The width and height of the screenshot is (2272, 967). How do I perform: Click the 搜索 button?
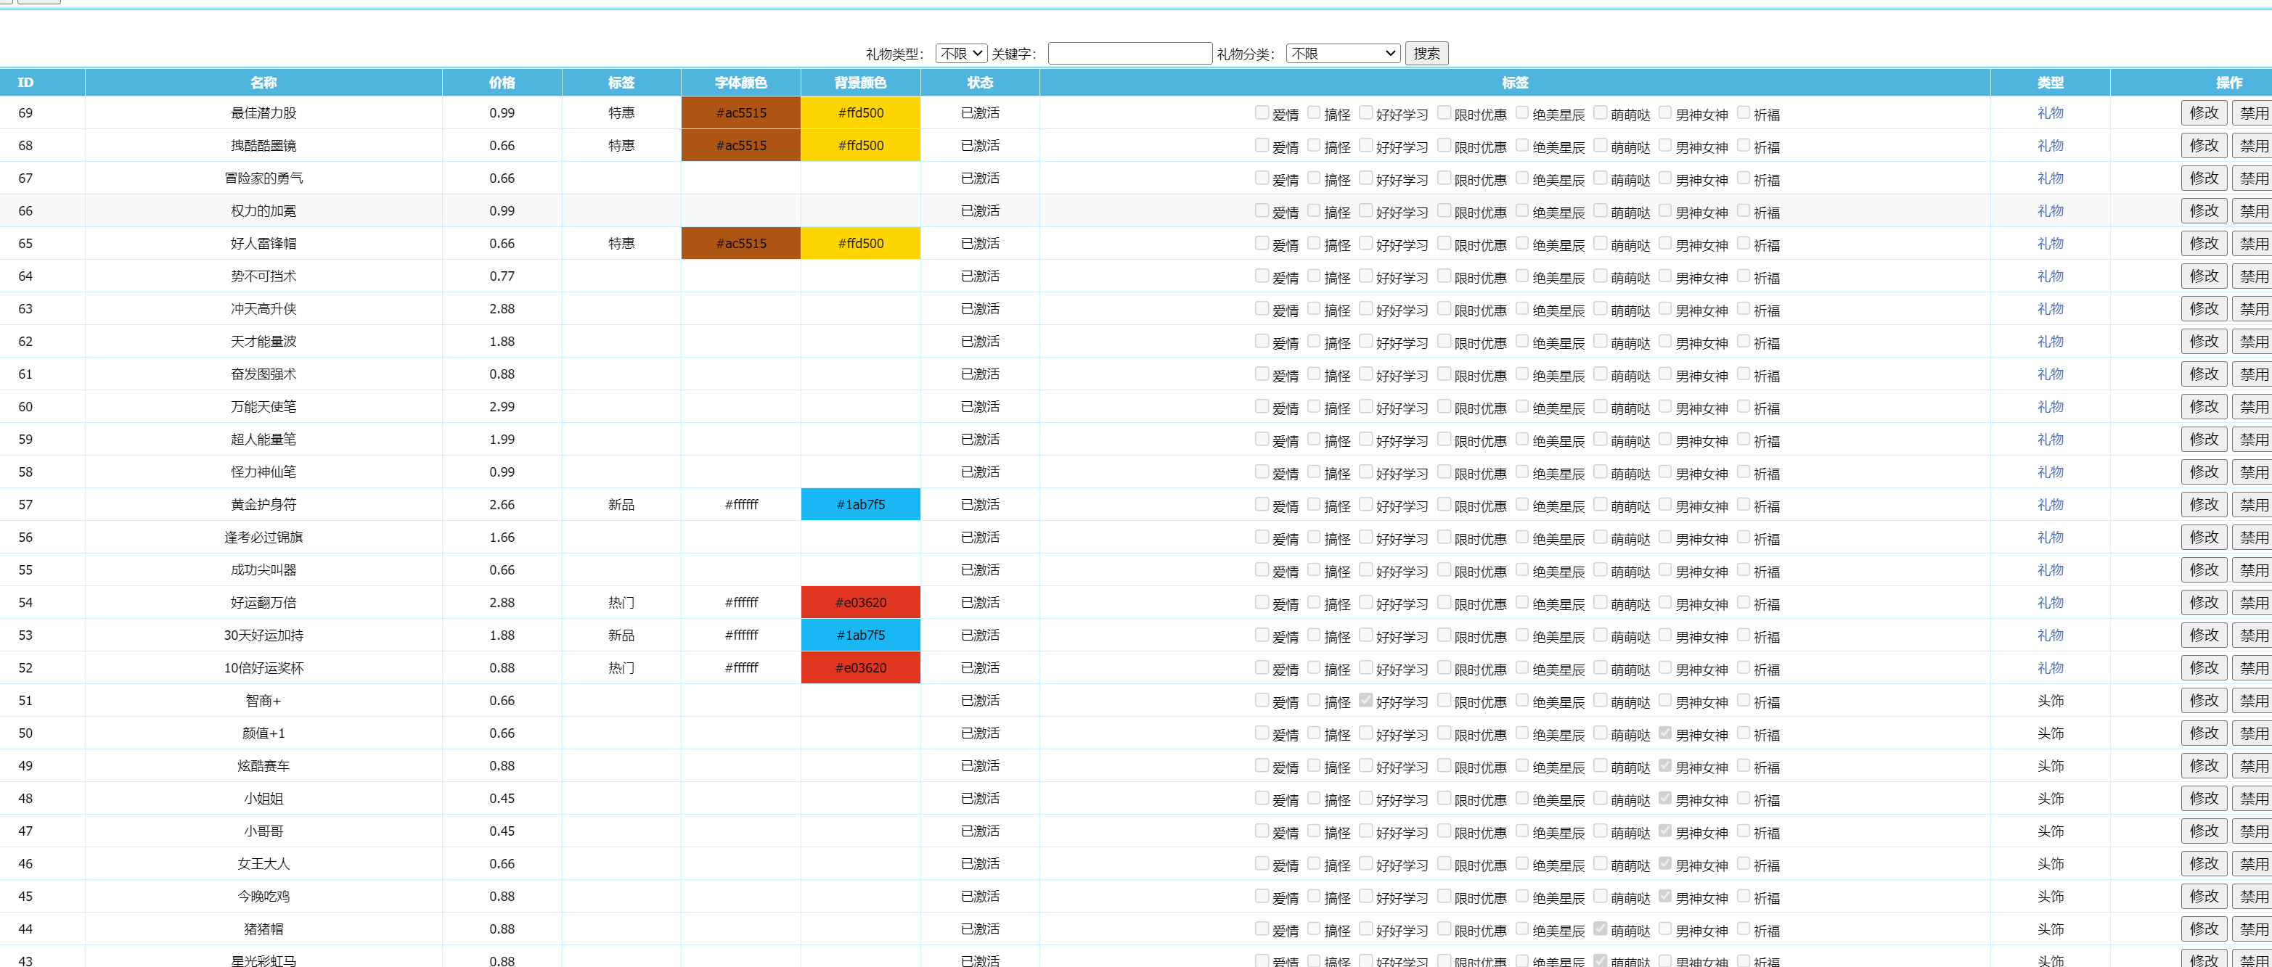1426,54
